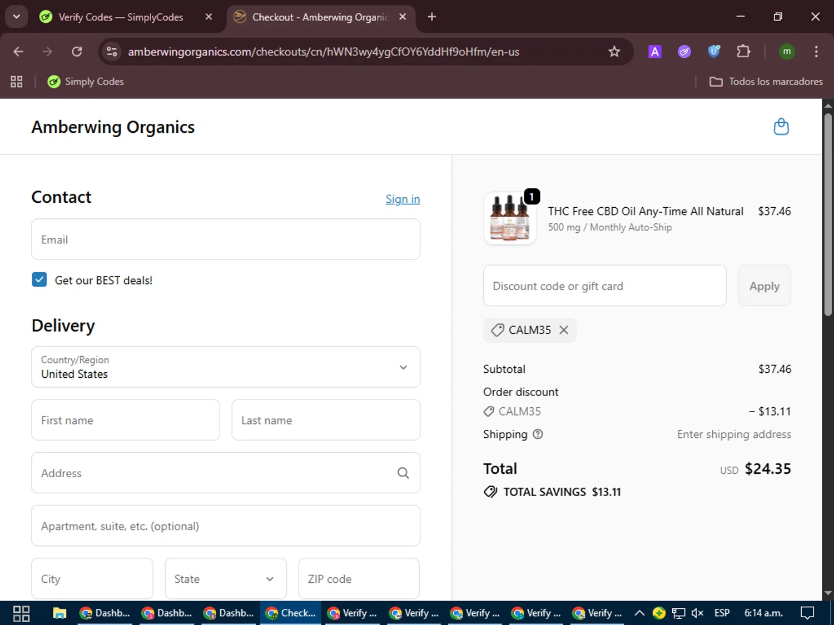Click the ESP input language indicator

point(722,613)
